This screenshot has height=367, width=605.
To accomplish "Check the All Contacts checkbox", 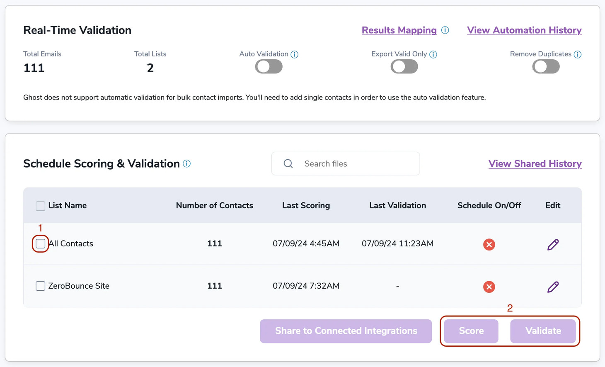I will click(x=40, y=244).
